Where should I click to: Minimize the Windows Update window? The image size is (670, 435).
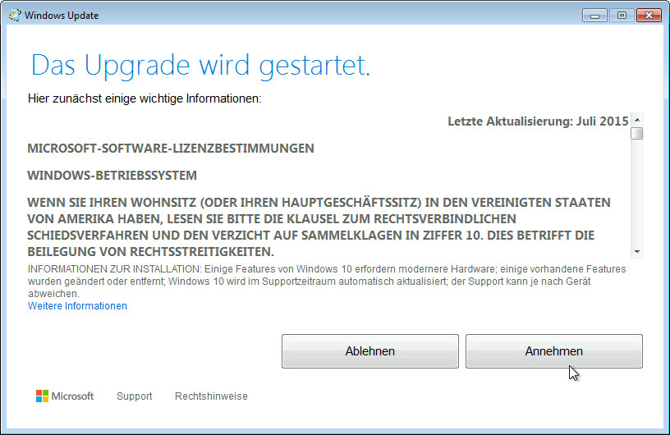point(594,16)
